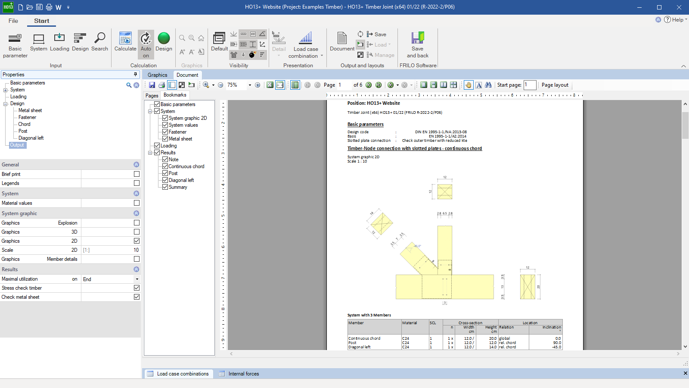The width and height of the screenshot is (689, 388).
Task: Fit page width in viewer
Action: (280, 85)
